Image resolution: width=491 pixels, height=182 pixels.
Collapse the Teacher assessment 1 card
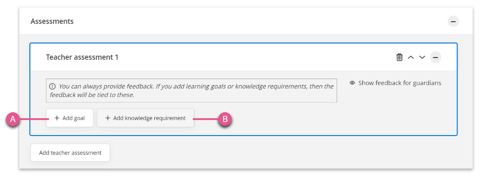tap(435, 57)
